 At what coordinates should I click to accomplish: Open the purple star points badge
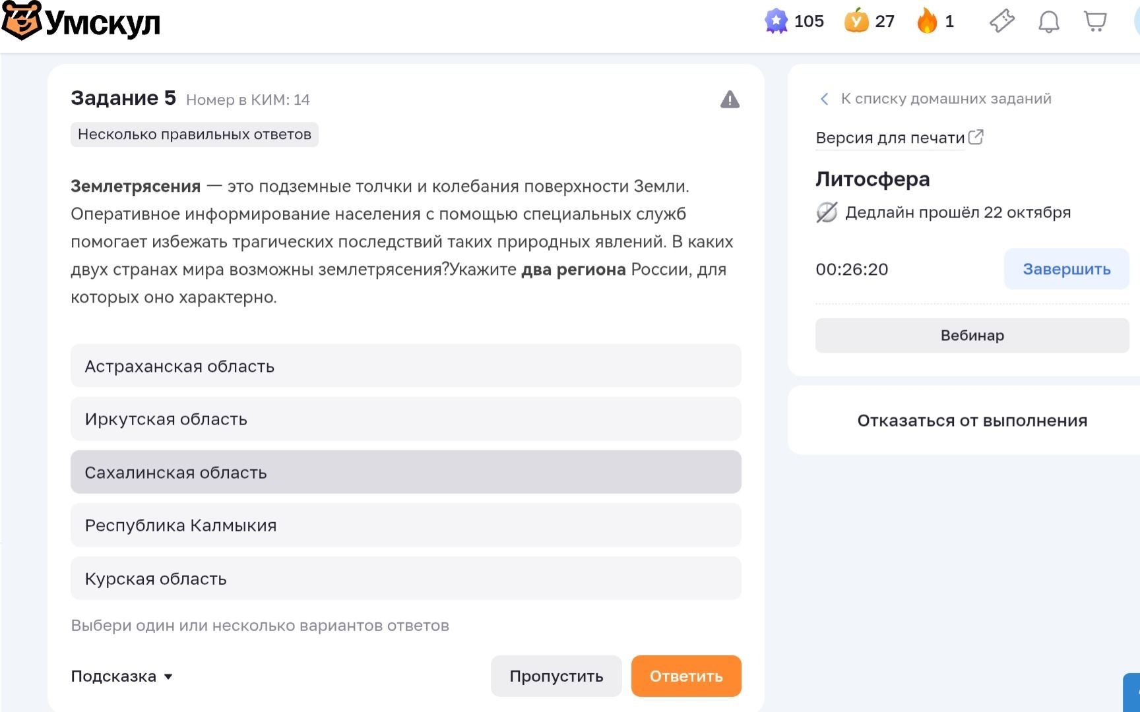776,21
